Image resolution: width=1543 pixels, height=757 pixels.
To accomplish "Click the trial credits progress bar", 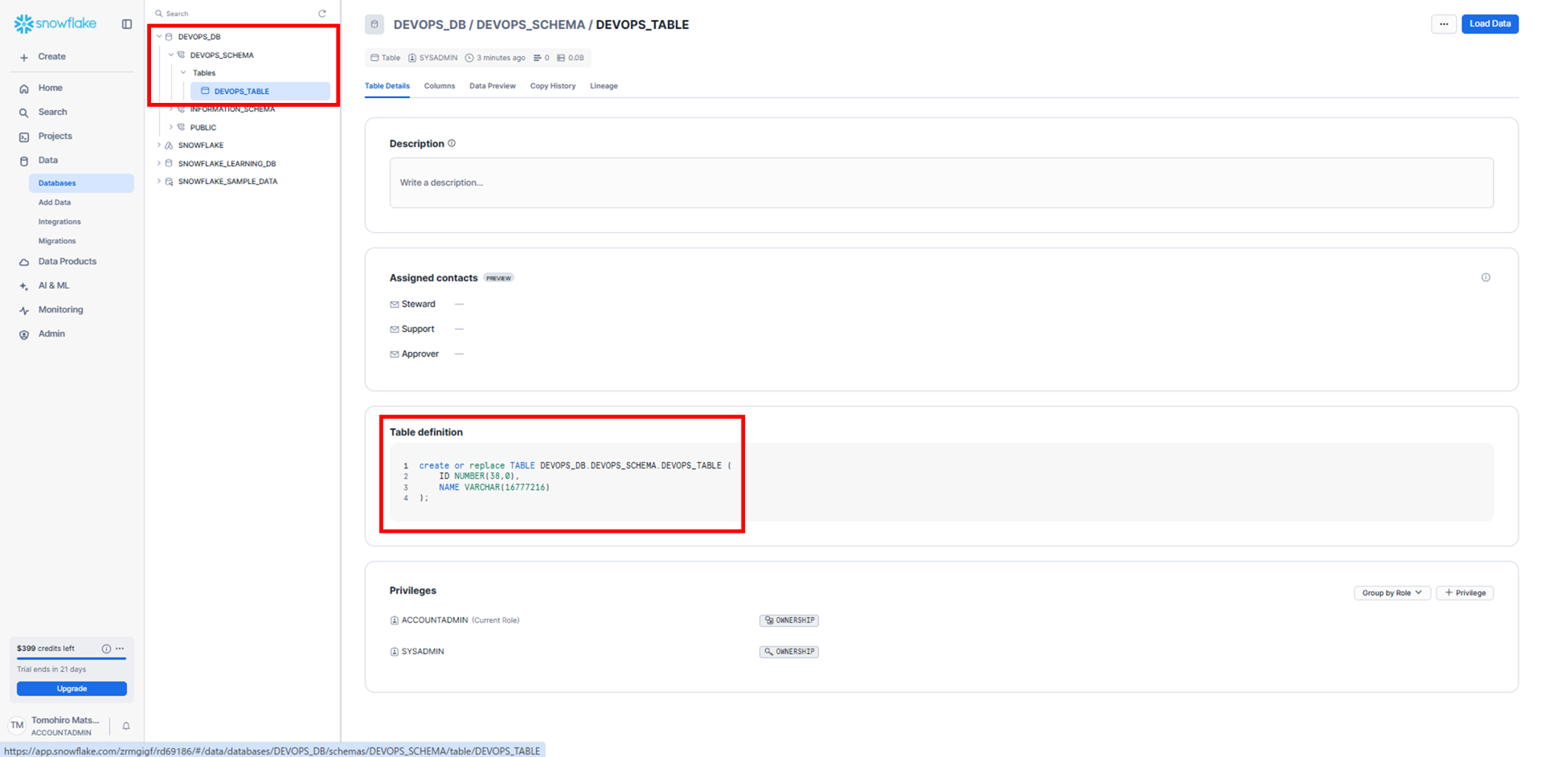I will point(72,659).
